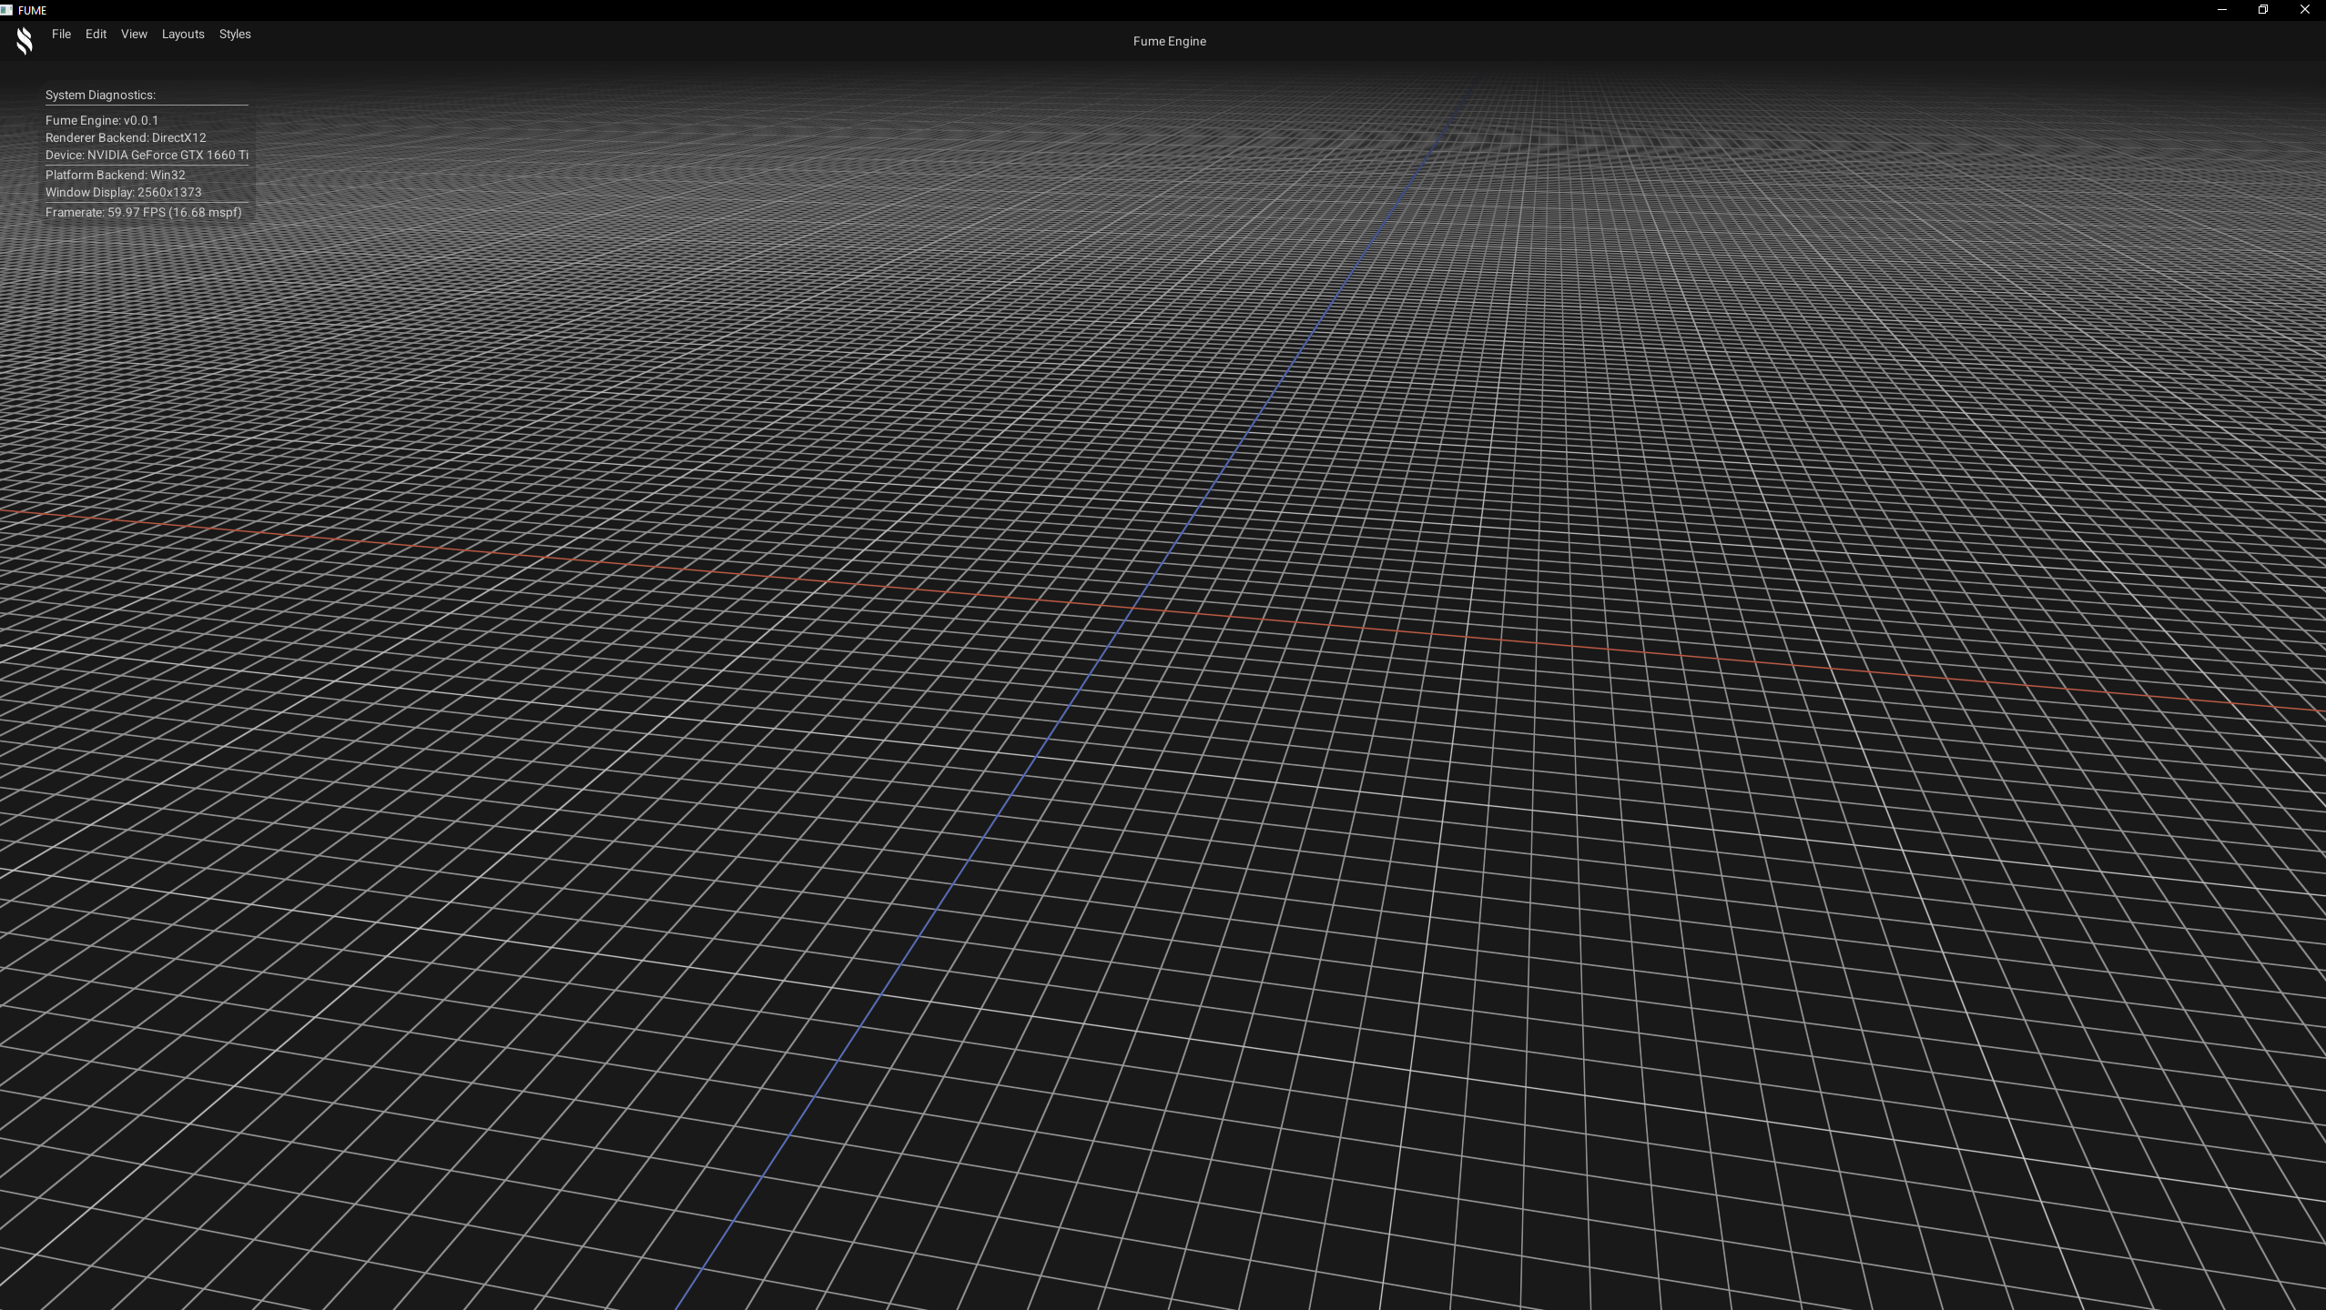
Task: Expand the Styles menu
Action: 235,34
